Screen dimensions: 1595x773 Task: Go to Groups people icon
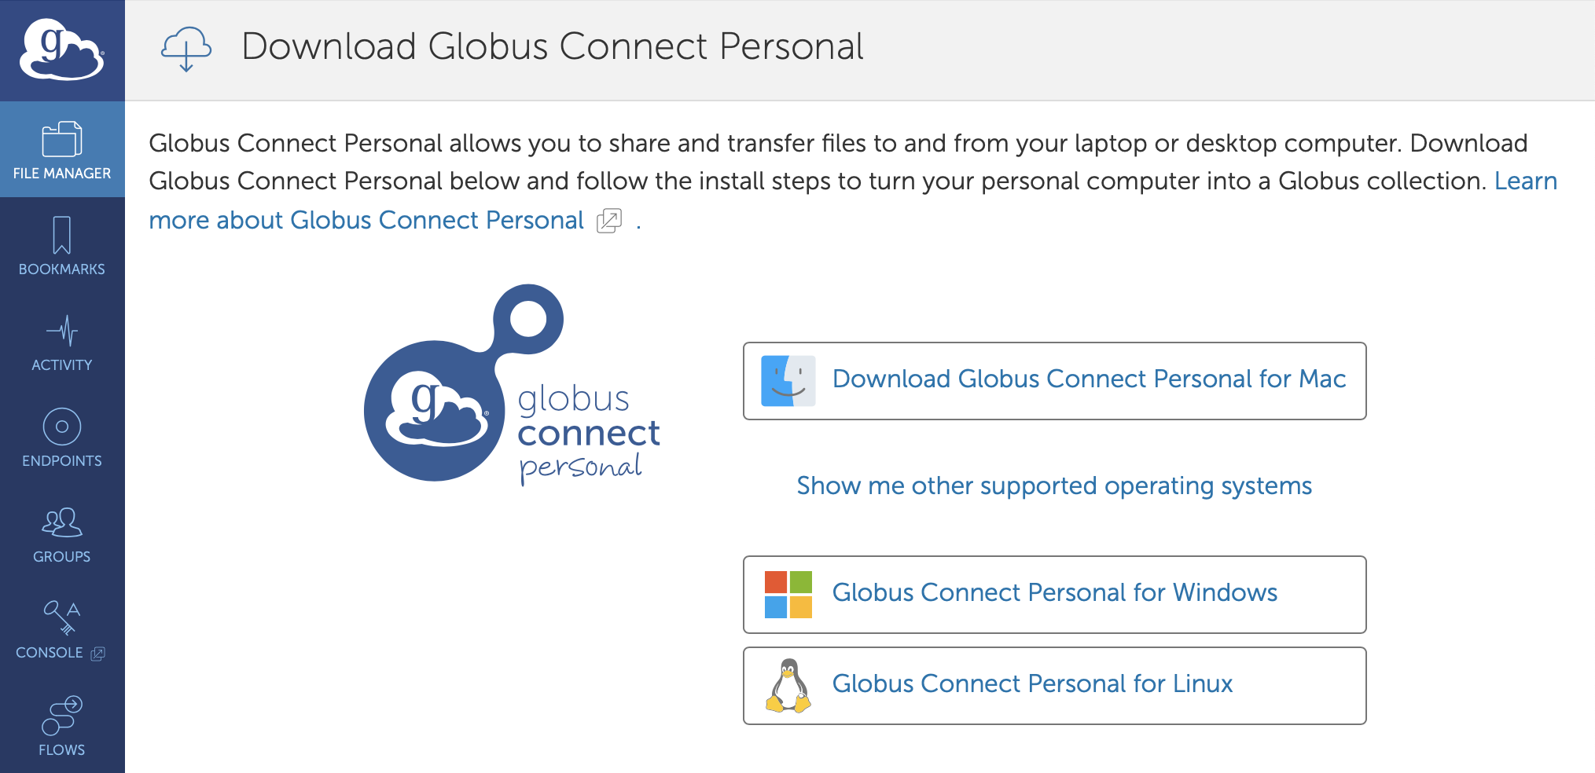pyautogui.click(x=62, y=522)
